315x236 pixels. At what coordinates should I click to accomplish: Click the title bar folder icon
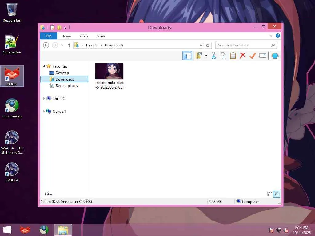[x=42, y=27]
